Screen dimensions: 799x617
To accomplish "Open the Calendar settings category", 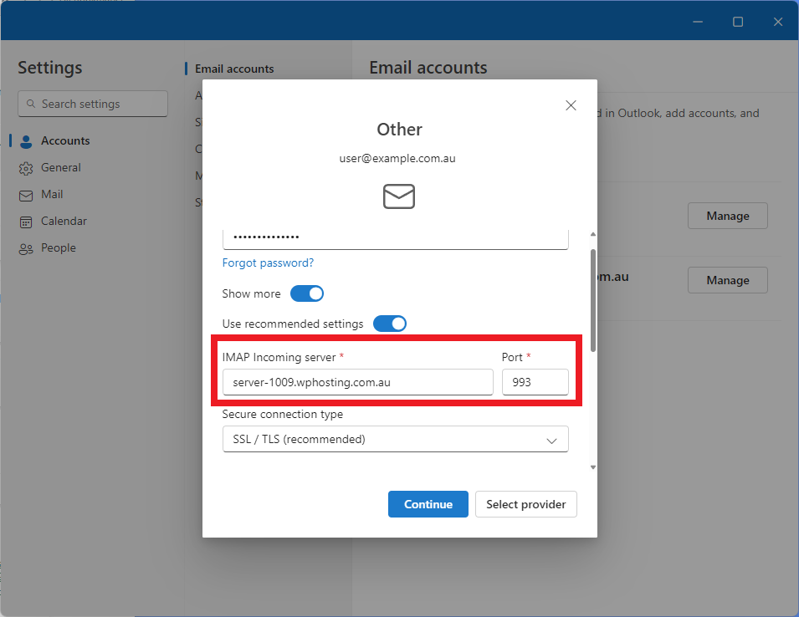I will pos(64,222).
